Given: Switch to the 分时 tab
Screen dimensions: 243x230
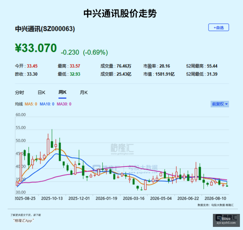Looking at the screenshot, I should (19, 93).
